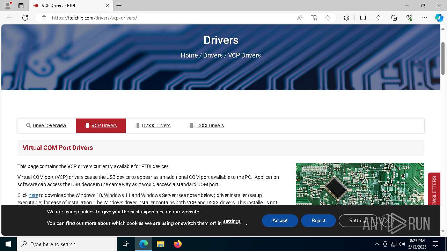
Task: Reject the cookies
Action: coord(318,221)
